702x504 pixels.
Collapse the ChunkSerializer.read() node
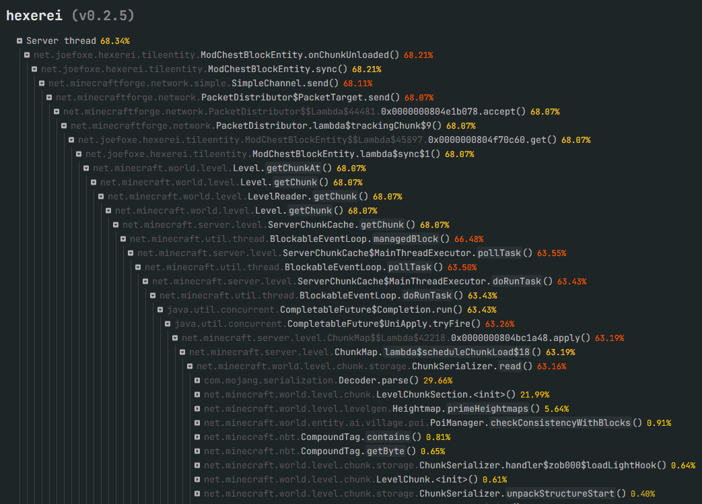pos(190,367)
